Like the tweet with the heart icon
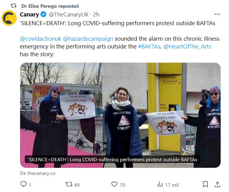229x192 pixels. 115,184
